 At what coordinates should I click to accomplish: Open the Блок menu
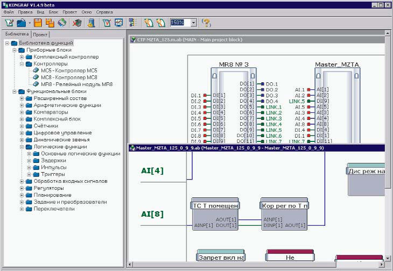pos(53,12)
